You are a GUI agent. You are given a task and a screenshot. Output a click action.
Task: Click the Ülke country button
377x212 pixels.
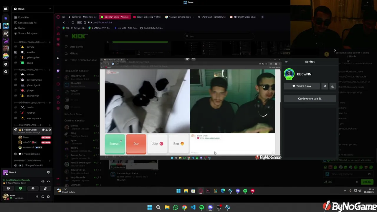157,144
